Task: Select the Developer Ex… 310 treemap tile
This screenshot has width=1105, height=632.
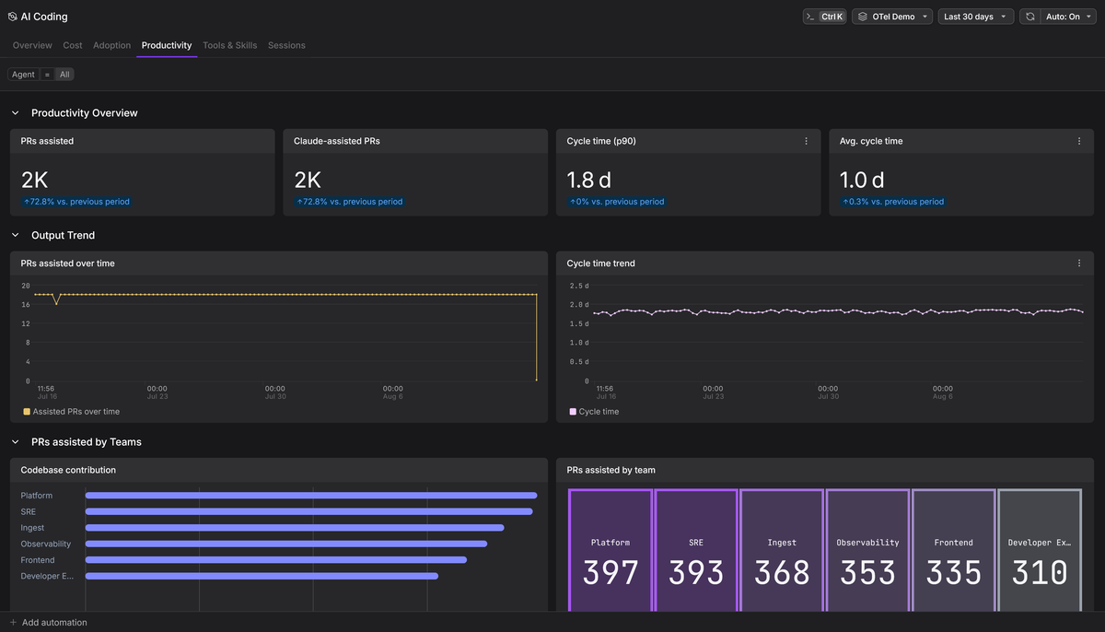Action: (1040, 550)
